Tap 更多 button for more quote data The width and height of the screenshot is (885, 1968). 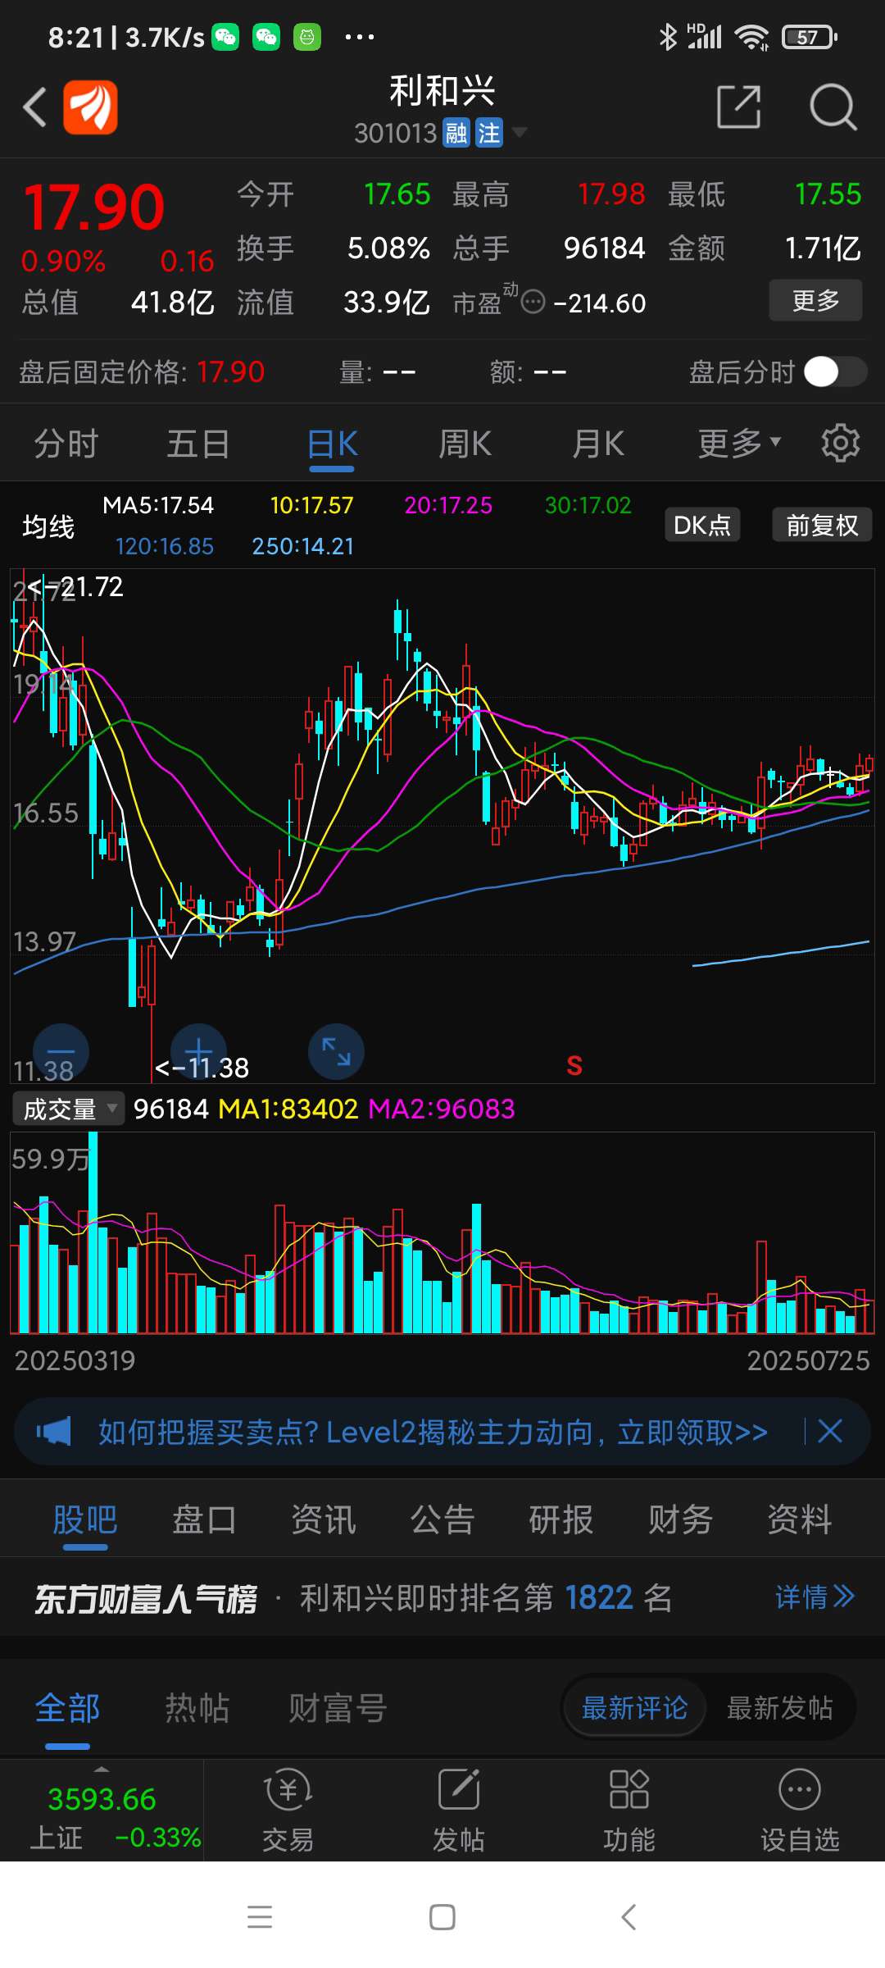tap(815, 300)
